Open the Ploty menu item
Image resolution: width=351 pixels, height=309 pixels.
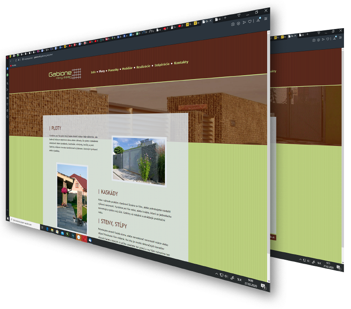pyautogui.click(x=102, y=71)
